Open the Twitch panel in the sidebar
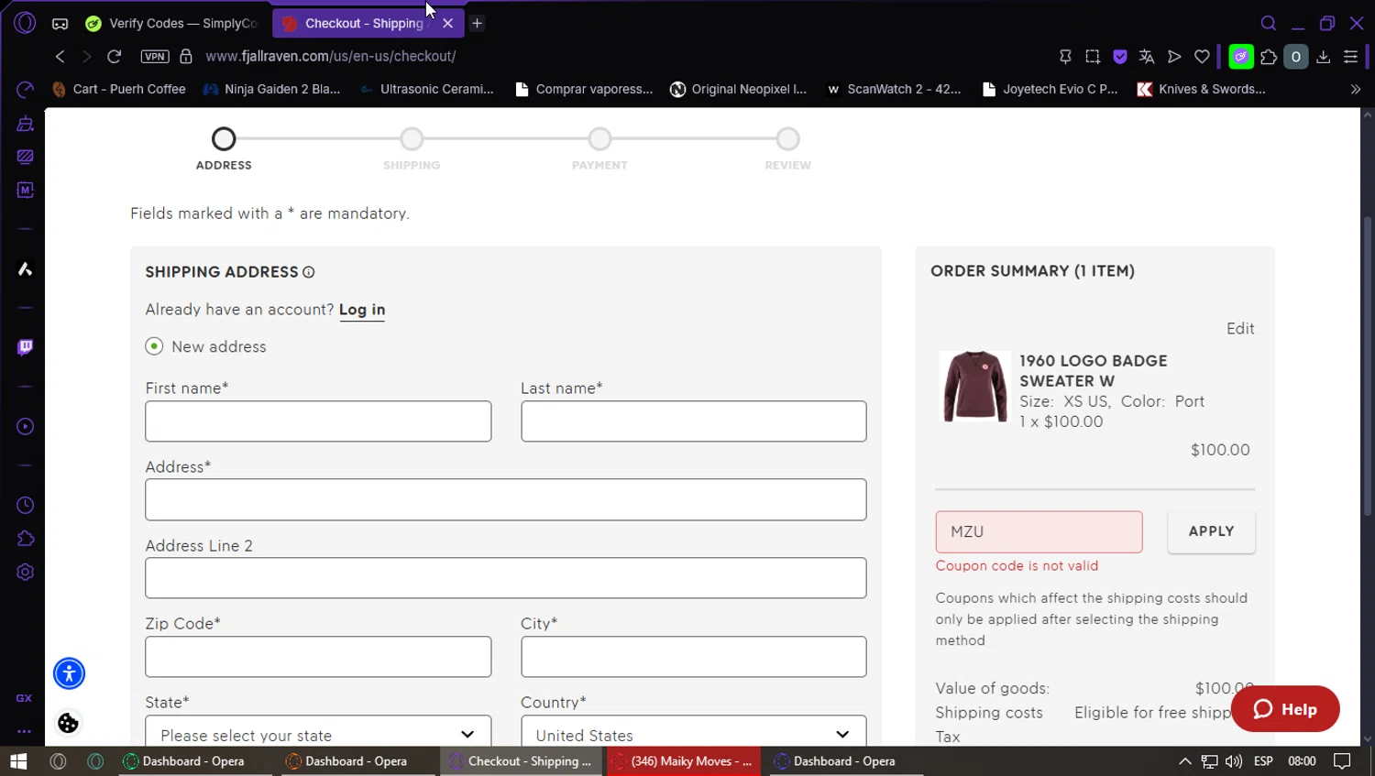This screenshot has width=1375, height=776. click(25, 347)
